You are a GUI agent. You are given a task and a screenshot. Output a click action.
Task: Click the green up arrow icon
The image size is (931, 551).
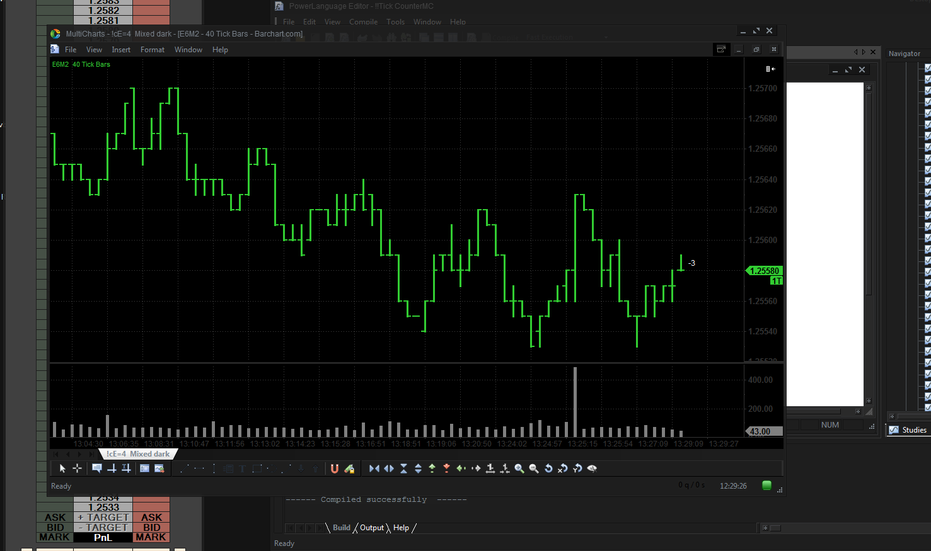coord(432,469)
